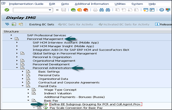The width and height of the screenshot is (172, 110).
Task: Click the Customize local layout monitor icon
Action: pyautogui.click(x=168, y=10)
